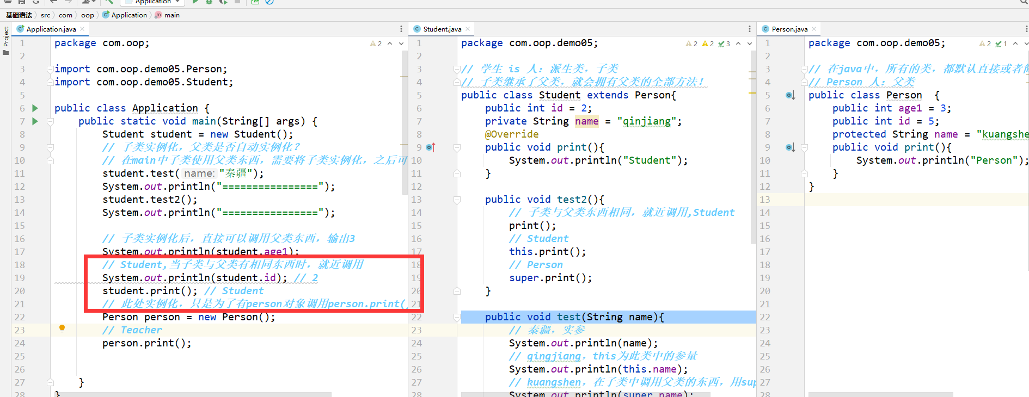Click '@Override' annotation in Student.java
Screen dimensions: 1029x397
[512, 134]
